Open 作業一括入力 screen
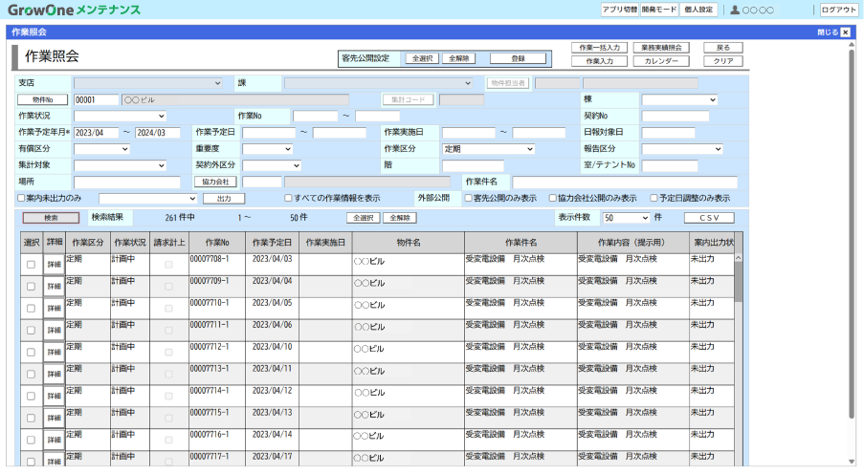864x473 pixels. coord(600,48)
